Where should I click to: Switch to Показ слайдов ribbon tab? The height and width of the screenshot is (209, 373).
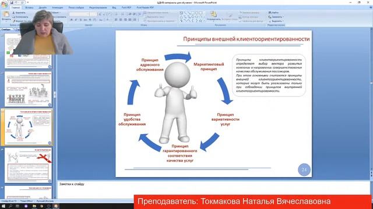76,8
